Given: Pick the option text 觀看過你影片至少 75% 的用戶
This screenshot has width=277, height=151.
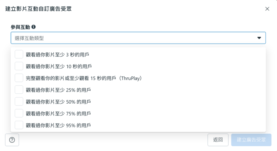Looking at the screenshot, I should 58,113.
